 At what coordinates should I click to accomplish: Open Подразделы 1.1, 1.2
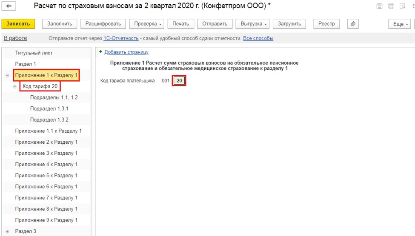tap(54, 97)
